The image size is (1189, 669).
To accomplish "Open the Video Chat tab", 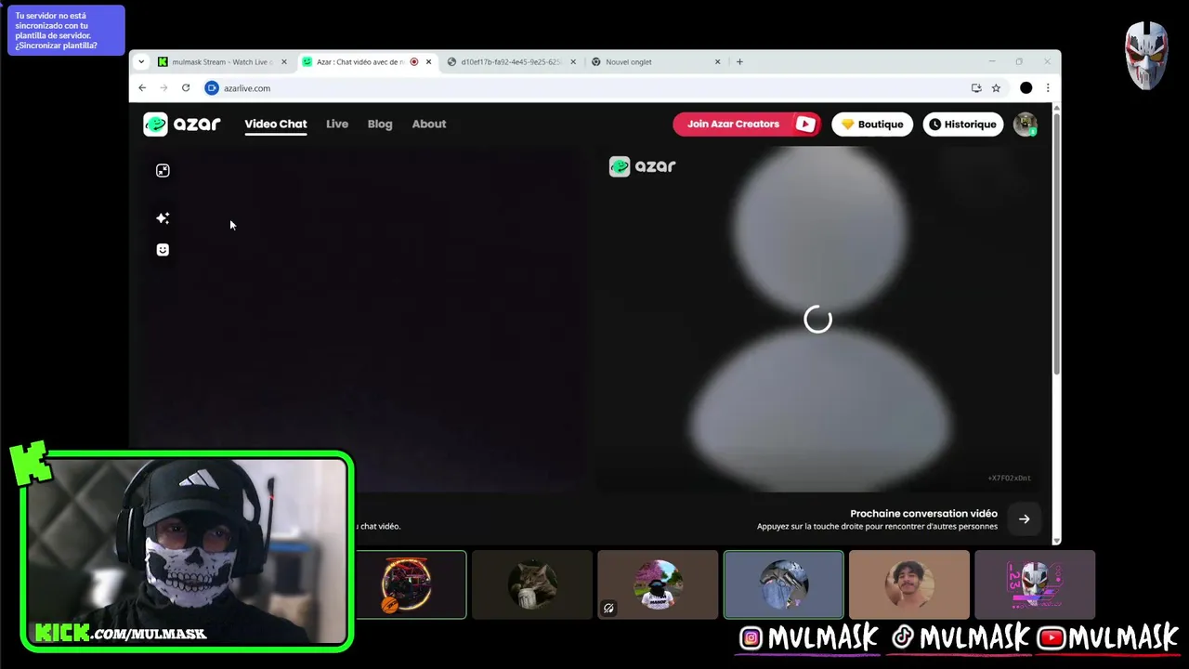I will click(x=276, y=124).
